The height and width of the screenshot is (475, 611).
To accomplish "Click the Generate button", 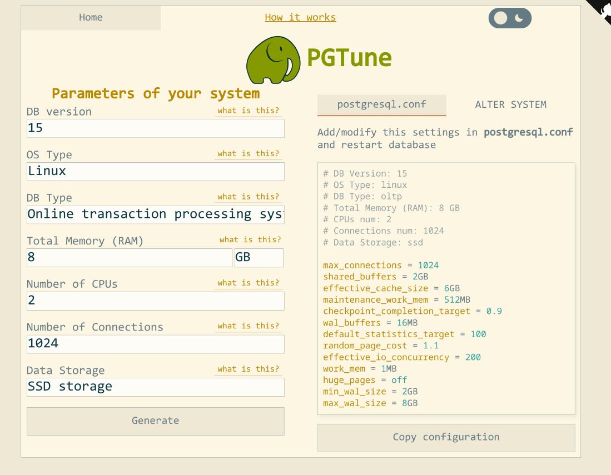I will [156, 421].
